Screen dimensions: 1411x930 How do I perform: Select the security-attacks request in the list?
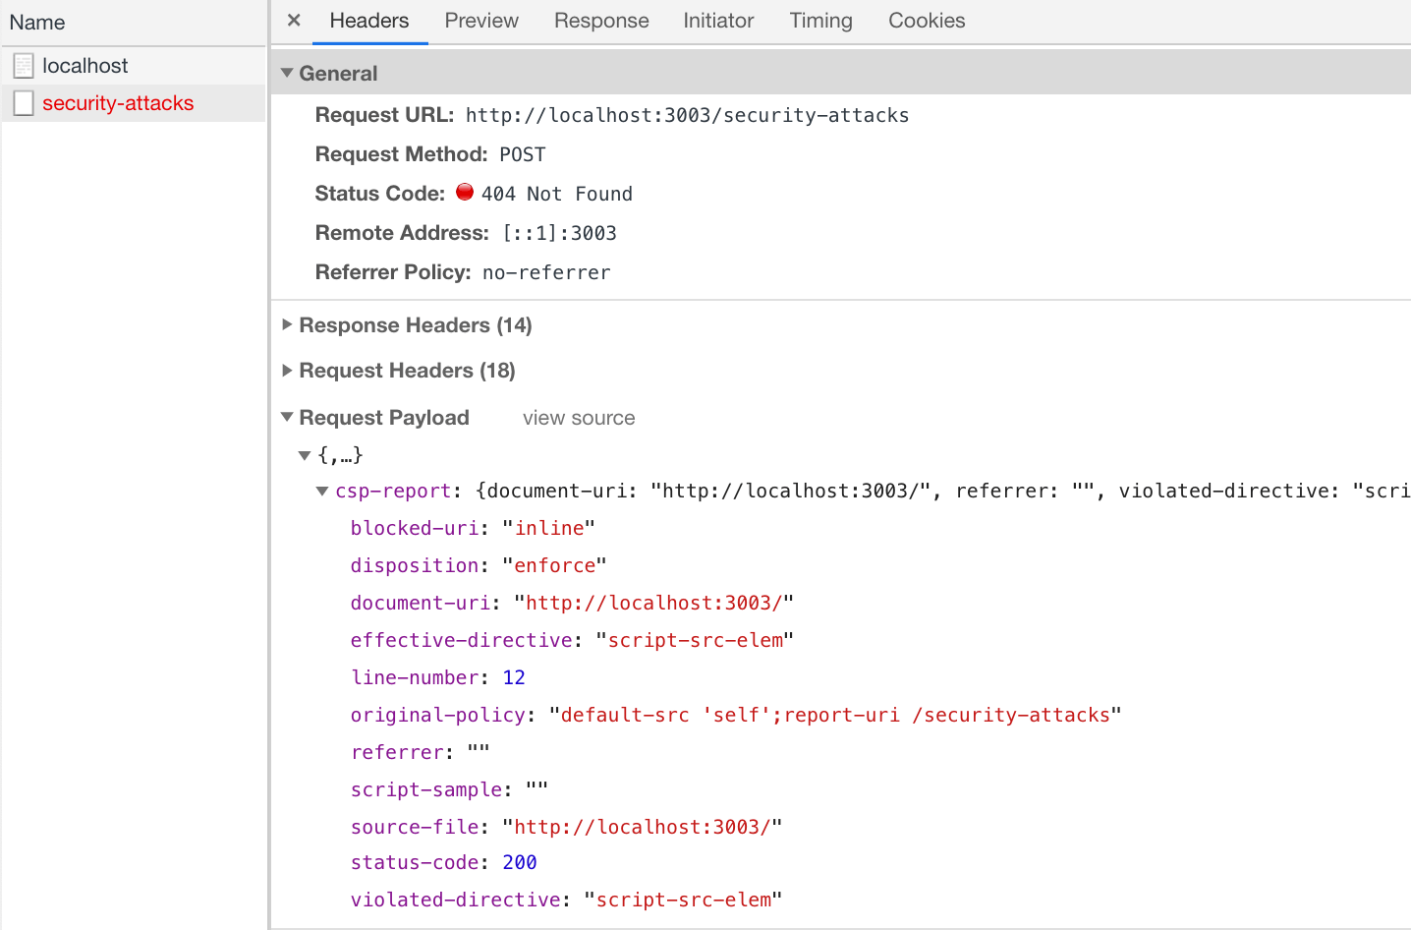[118, 102]
